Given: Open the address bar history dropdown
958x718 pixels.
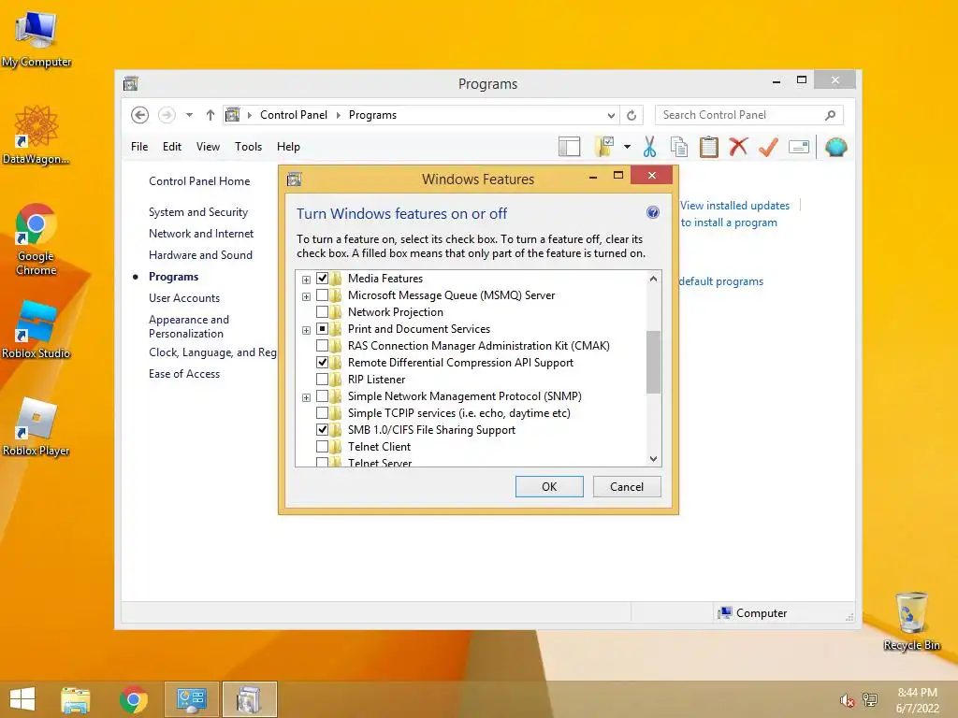Looking at the screenshot, I should (611, 115).
